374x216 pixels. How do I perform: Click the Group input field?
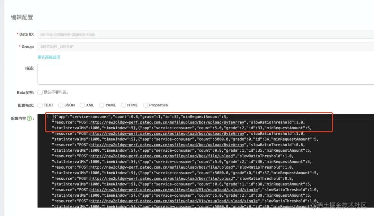206,47
